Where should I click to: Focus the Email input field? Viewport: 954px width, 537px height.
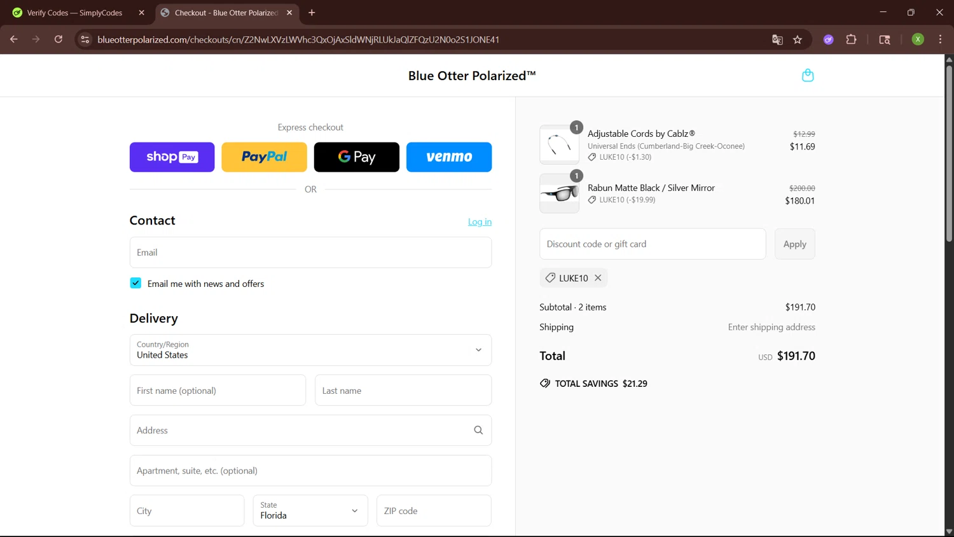(310, 253)
